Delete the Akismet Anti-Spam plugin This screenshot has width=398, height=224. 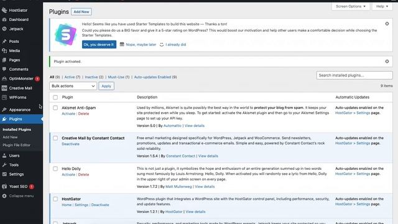(x=83, y=113)
